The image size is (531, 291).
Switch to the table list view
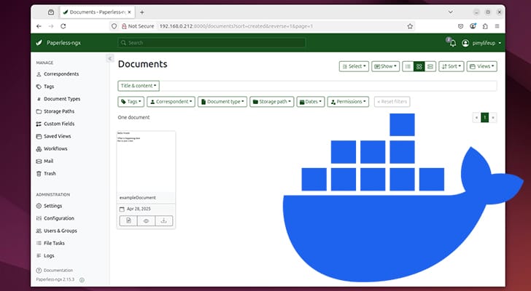coord(408,66)
